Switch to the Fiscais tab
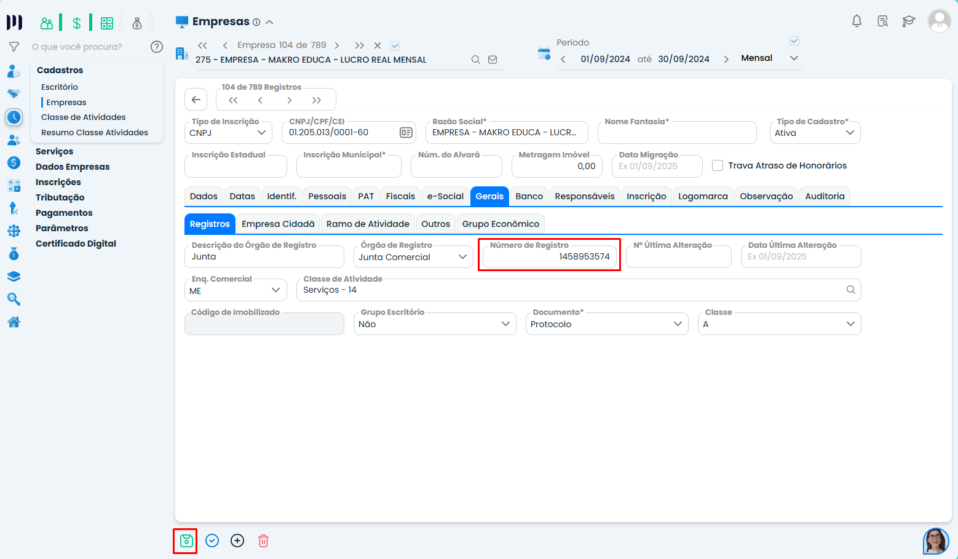This screenshot has width=958, height=559. tap(400, 196)
